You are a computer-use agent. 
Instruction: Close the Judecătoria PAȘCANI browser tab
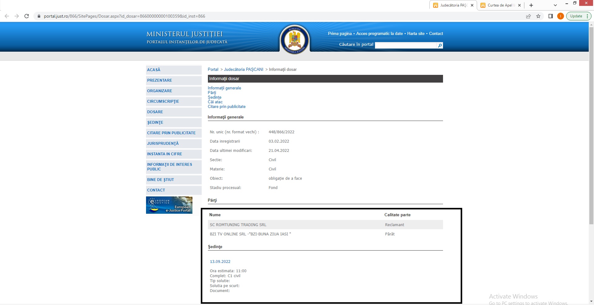472,5
